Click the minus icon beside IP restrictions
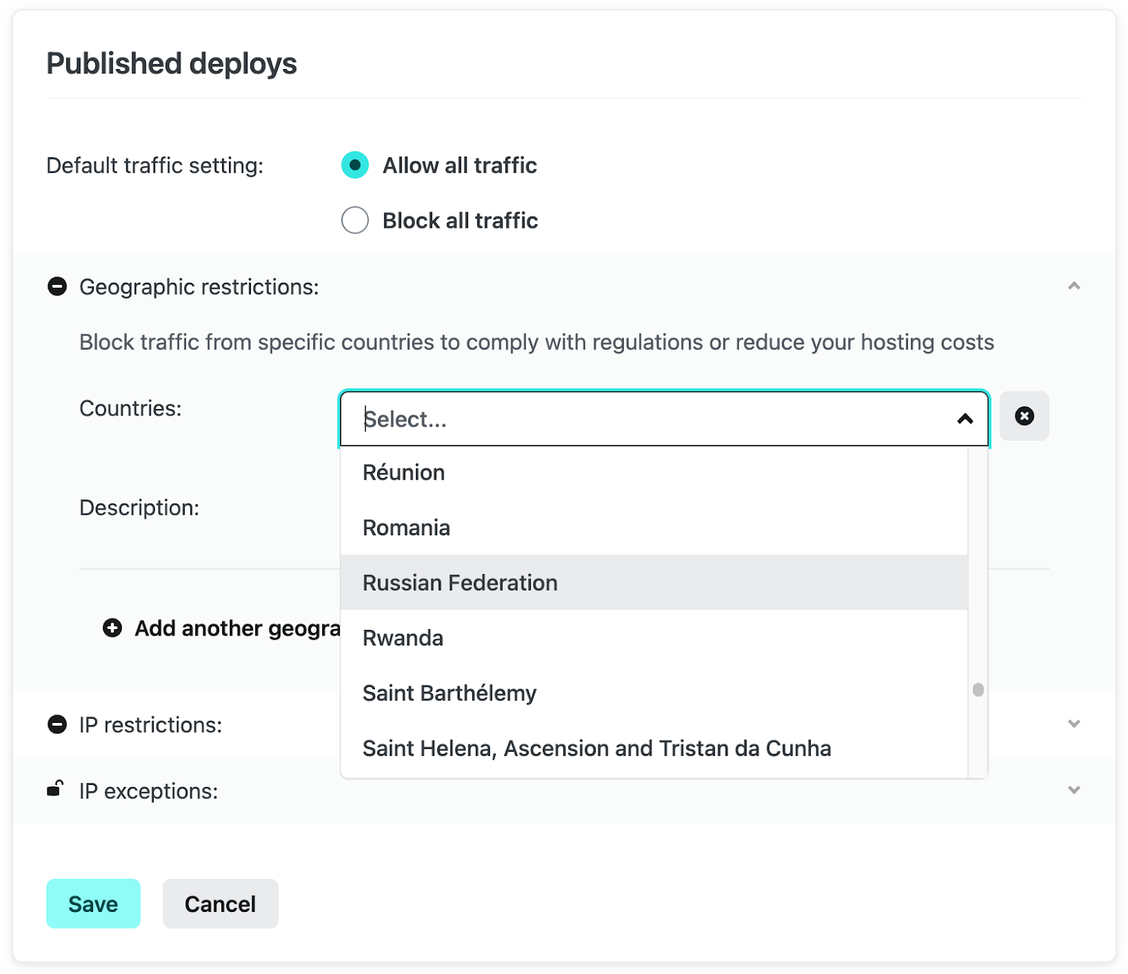This screenshot has height=974, width=1128. pos(57,724)
